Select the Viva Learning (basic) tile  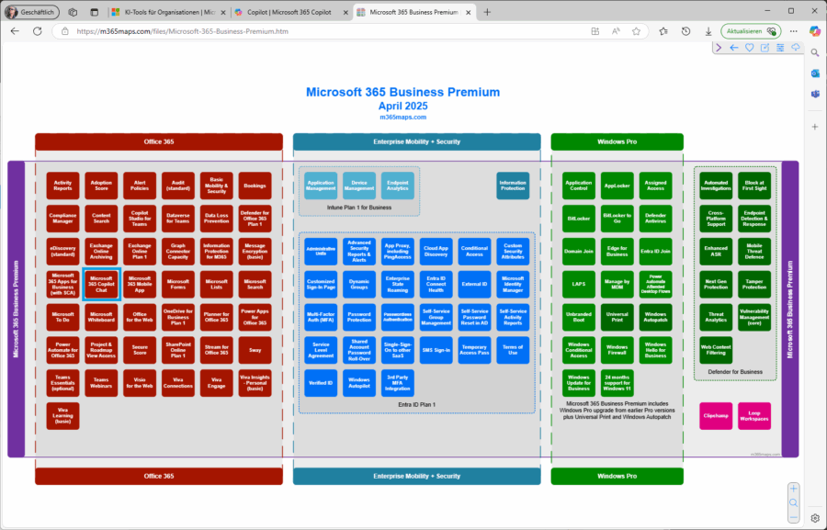coord(62,416)
